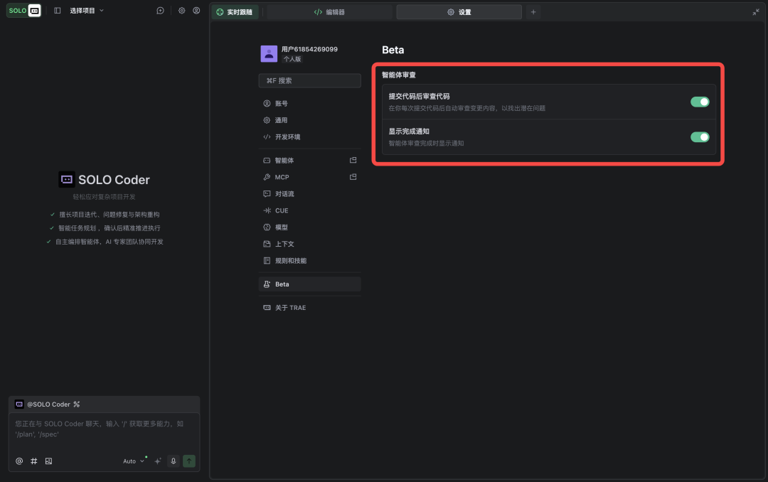Disable 提交代码后审查代码 toggle
768x482 pixels.
[x=700, y=102]
